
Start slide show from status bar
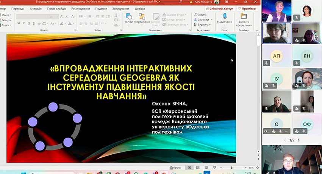[214, 168]
